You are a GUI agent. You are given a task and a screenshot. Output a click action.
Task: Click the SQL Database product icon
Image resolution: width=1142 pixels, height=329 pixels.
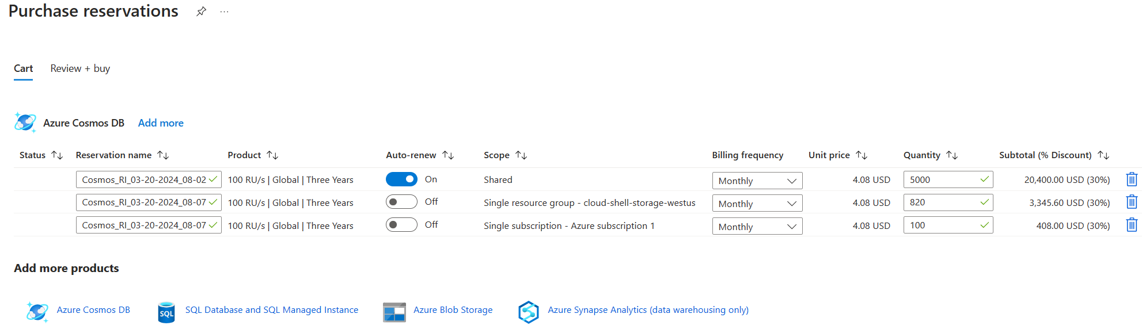(166, 312)
